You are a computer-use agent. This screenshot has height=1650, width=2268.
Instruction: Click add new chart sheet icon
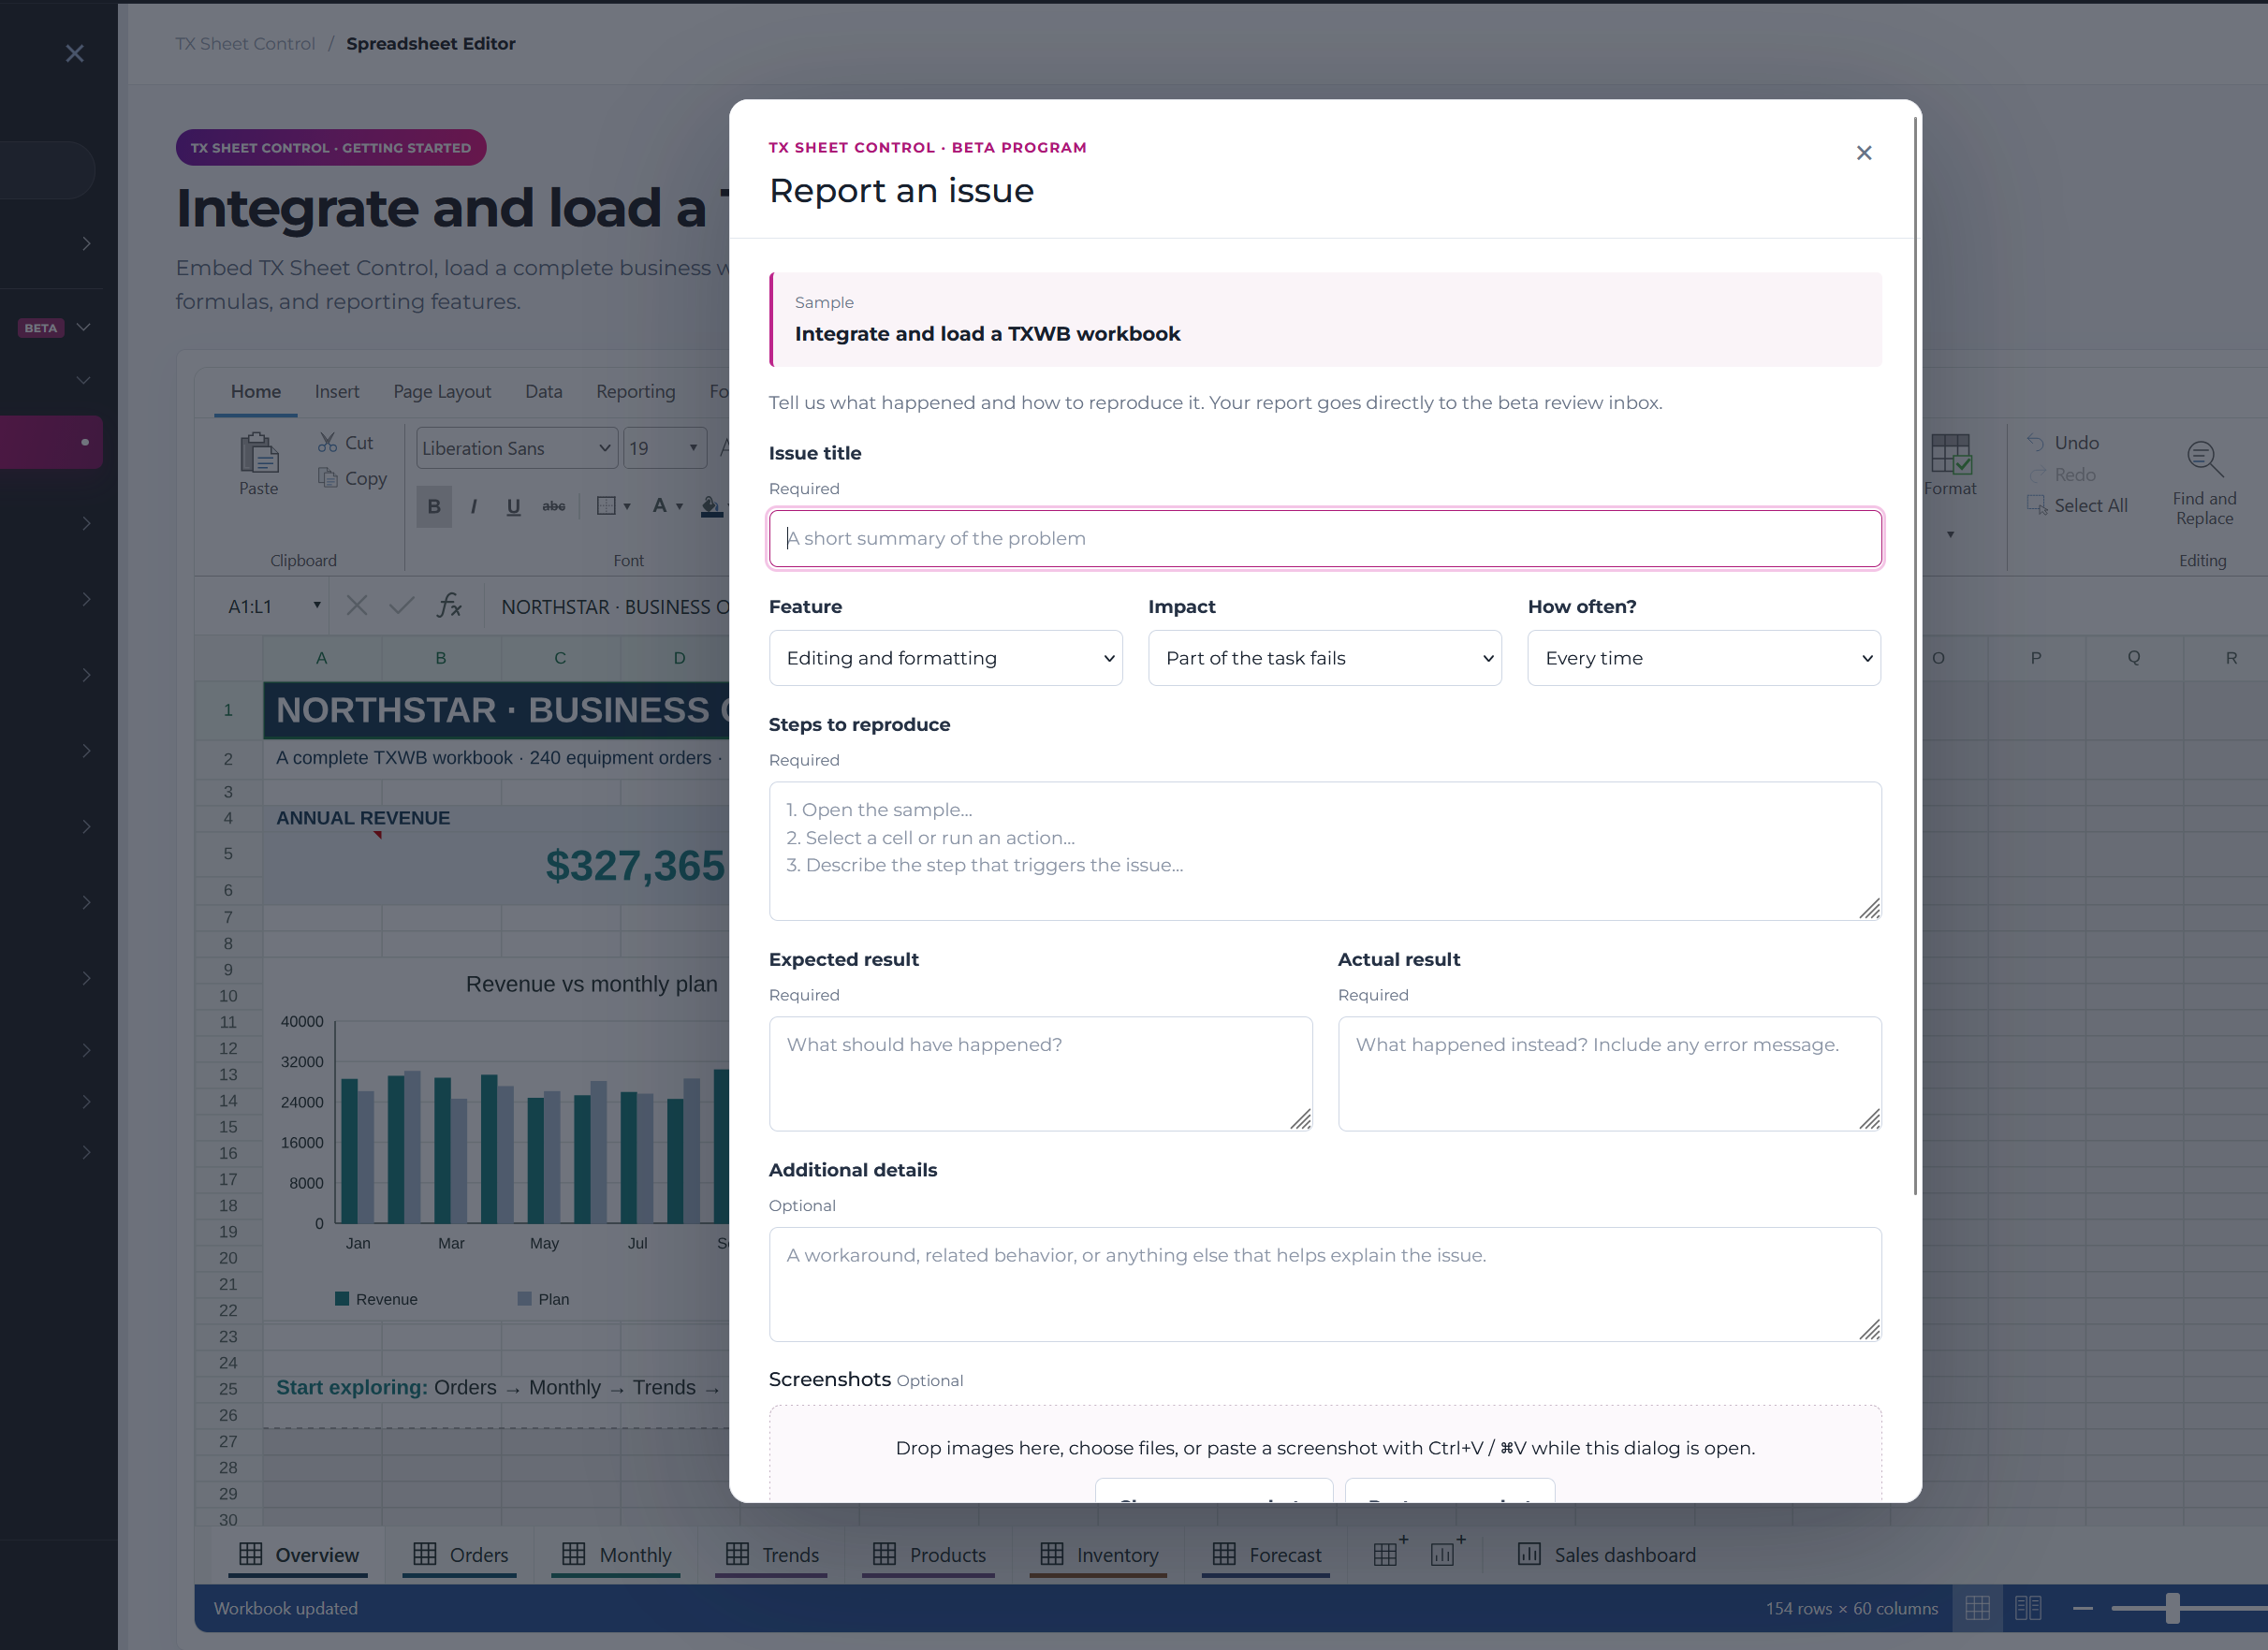pos(1446,1552)
